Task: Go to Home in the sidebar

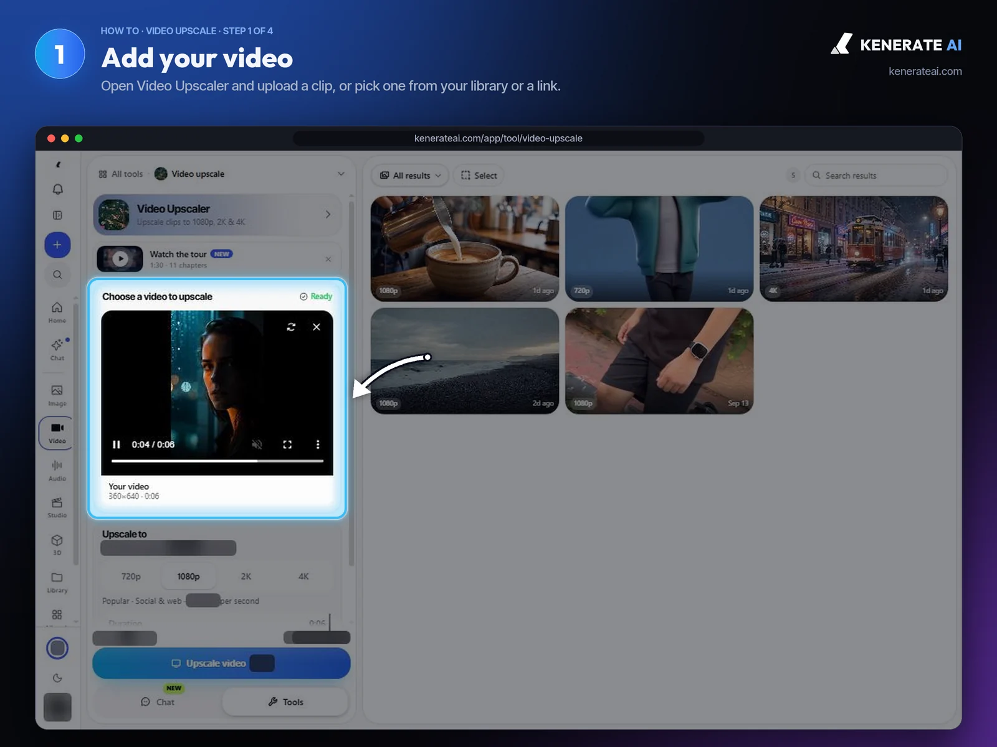Action: tap(57, 312)
